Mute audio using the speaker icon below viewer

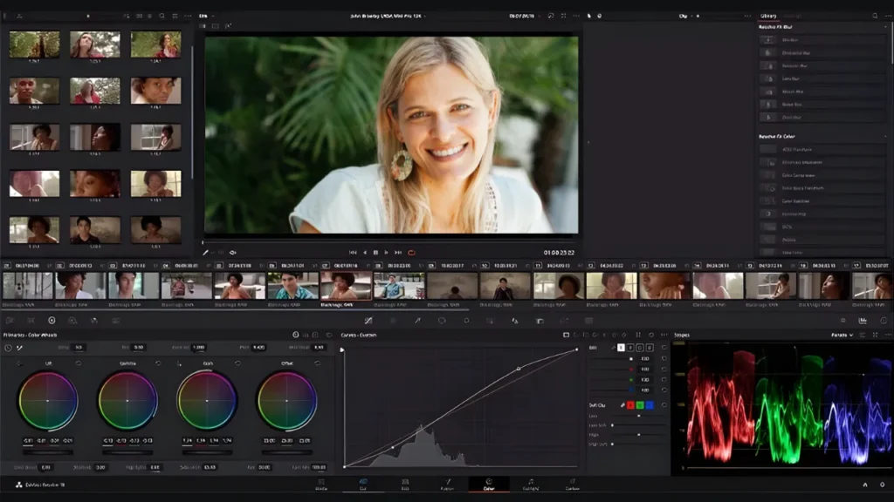click(x=232, y=251)
